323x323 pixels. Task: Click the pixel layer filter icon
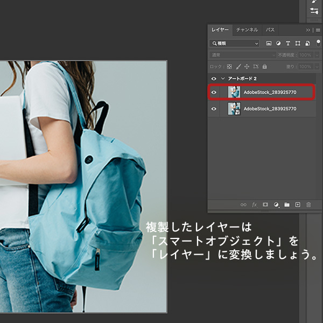(269, 43)
